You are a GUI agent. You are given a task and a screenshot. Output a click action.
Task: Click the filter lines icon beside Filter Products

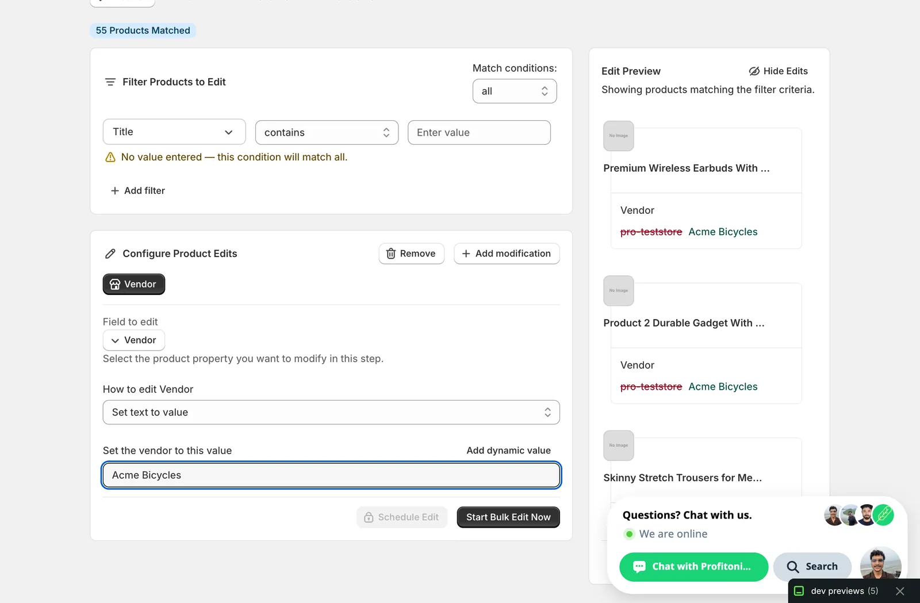tap(110, 82)
